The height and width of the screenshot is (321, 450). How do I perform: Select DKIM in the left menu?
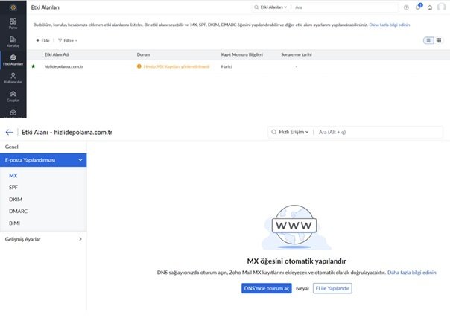coord(16,199)
